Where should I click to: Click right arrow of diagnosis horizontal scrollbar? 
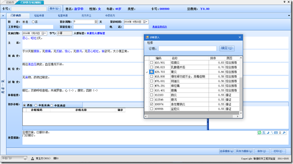tap(237, 116)
